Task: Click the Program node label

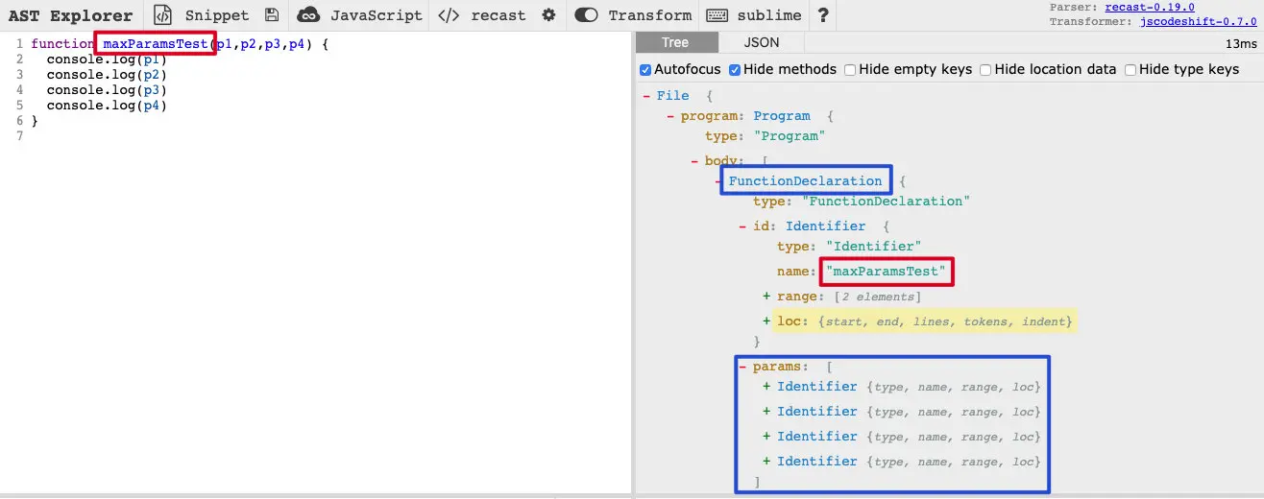Action: 782,116
